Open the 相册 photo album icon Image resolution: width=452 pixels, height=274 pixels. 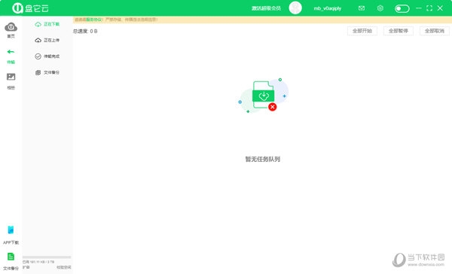(x=11, y=77)
